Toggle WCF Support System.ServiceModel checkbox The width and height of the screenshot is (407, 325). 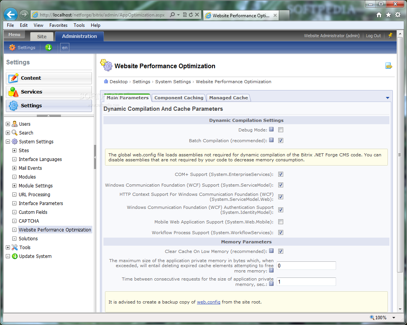281,185
